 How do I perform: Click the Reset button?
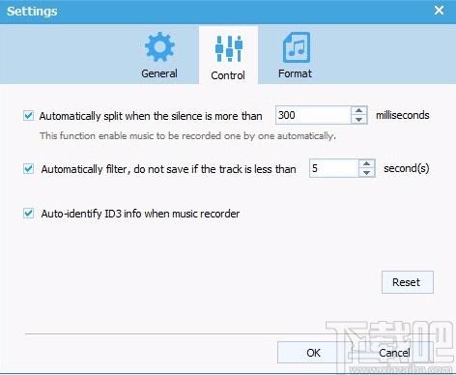[408, 282]
